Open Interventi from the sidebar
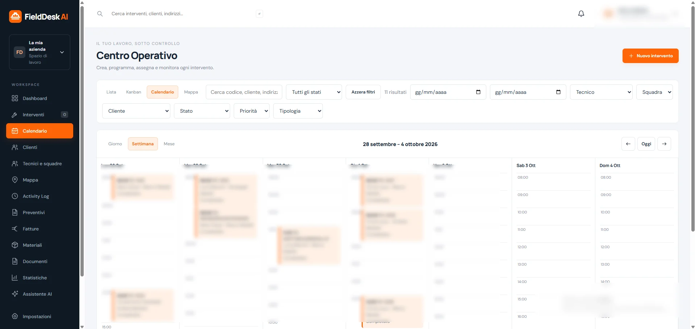Screen dimensions: 695x329 pyautogui.click(x=39, y=114)
